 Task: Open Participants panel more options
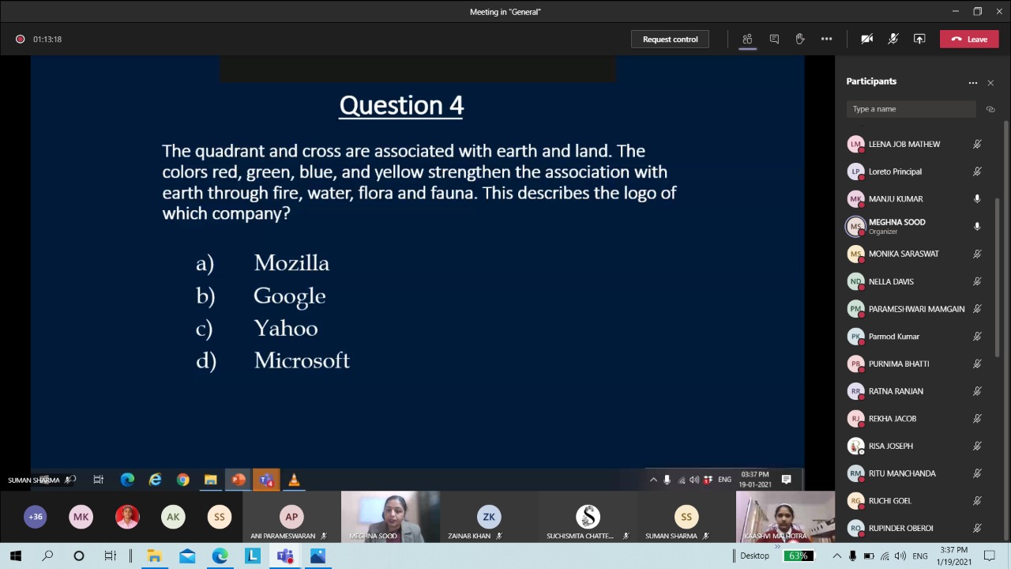pos(973,82)
